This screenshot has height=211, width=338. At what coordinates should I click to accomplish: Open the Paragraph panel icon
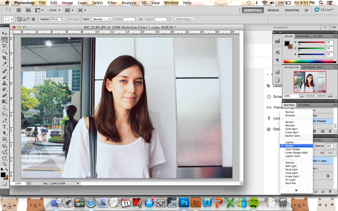278,60
